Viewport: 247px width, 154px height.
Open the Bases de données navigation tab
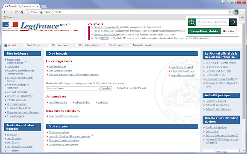[143, 45]
